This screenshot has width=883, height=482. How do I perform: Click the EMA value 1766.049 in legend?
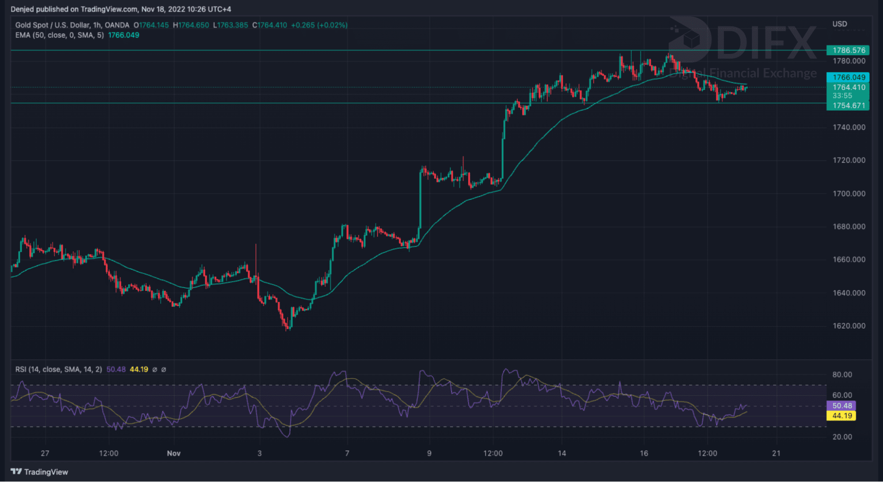[x=124, y=35]
